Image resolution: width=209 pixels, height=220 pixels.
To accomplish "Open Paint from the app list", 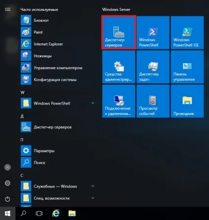I will [x=58, y=32].
